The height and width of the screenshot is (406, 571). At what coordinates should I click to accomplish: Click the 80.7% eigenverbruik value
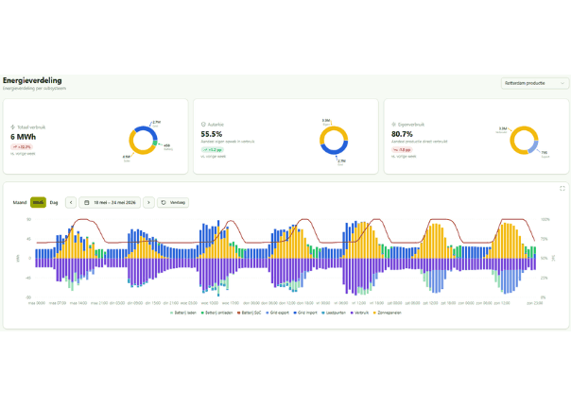click(402, 134)
